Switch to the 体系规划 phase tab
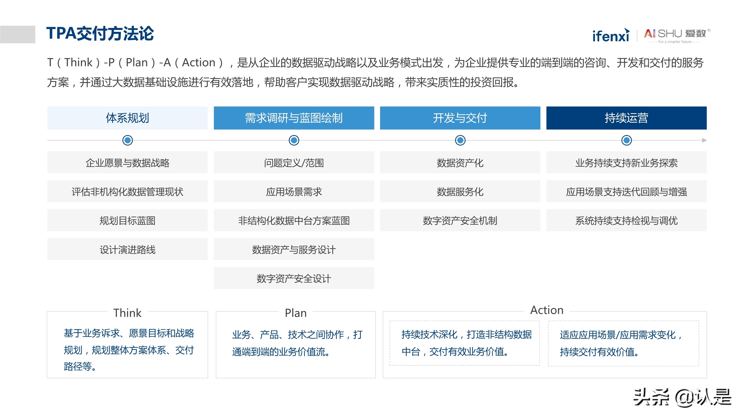This screenshot has width=744, height=419. [127, 118]
